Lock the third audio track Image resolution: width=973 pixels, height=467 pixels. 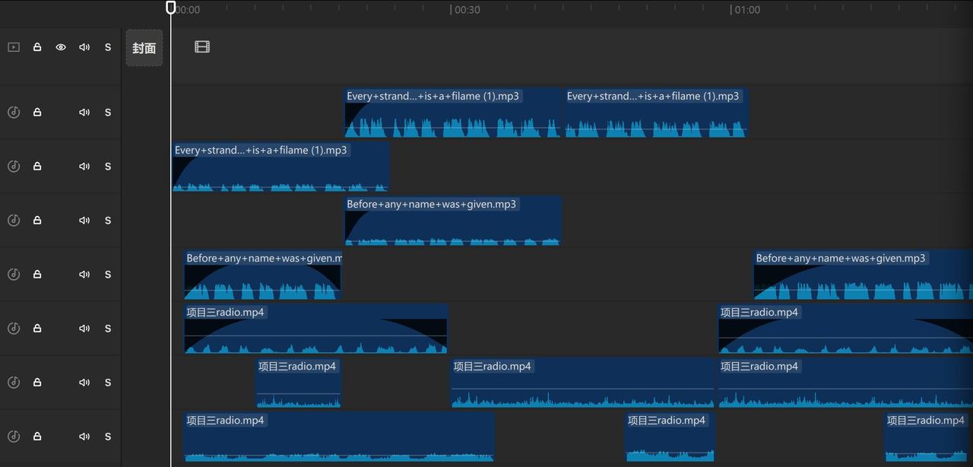tap(37, 220)
